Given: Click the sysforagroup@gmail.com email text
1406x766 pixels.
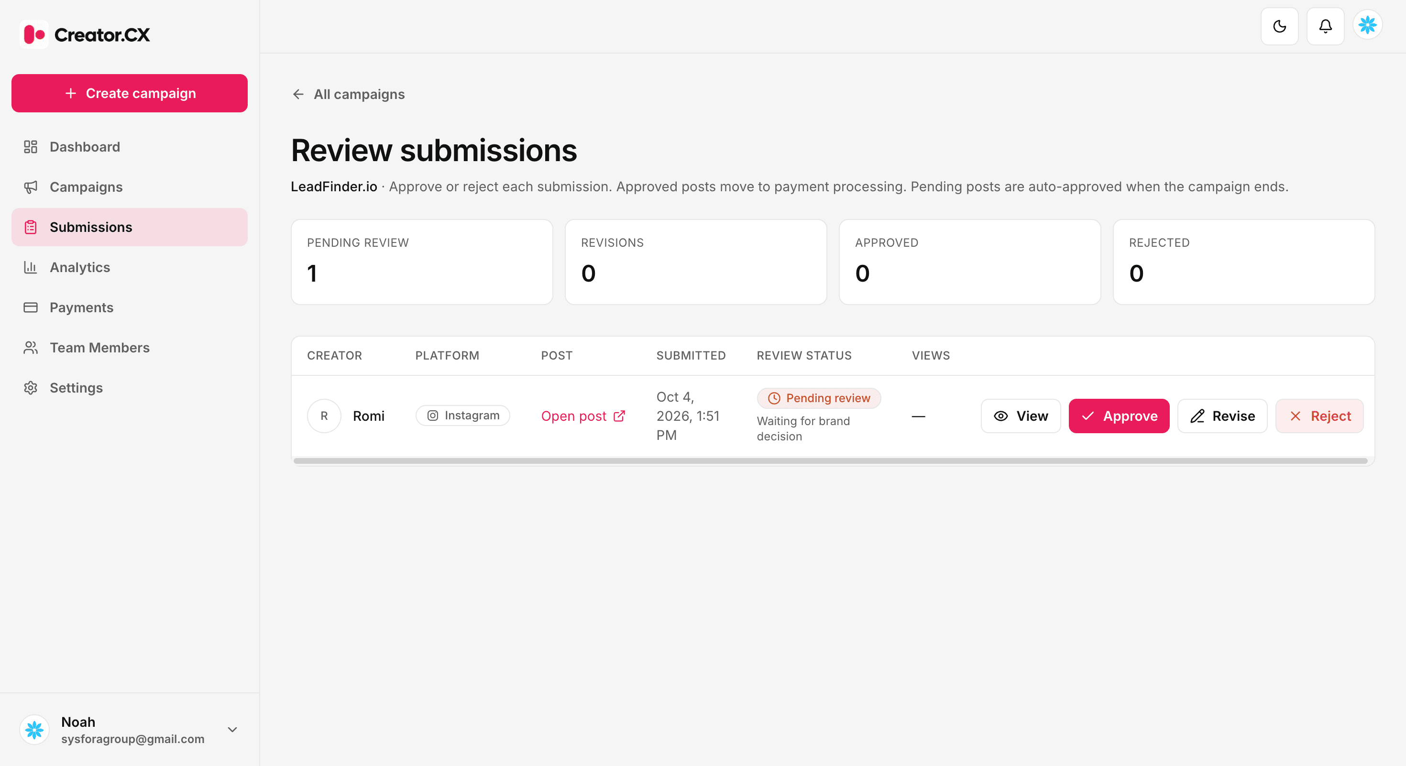Looking at the screenshot, I should tap(132, 739).
